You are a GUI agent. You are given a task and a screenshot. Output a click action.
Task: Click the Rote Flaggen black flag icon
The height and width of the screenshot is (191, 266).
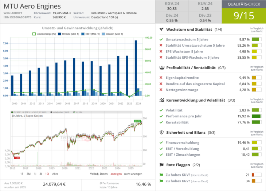pyautogui.click(x=161, y=165)
